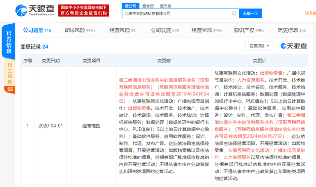Select the 官方信息 side tab
316x187 pixels.
(9, 42)
